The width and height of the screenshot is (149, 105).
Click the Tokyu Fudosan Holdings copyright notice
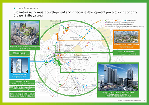coord(129,101)
